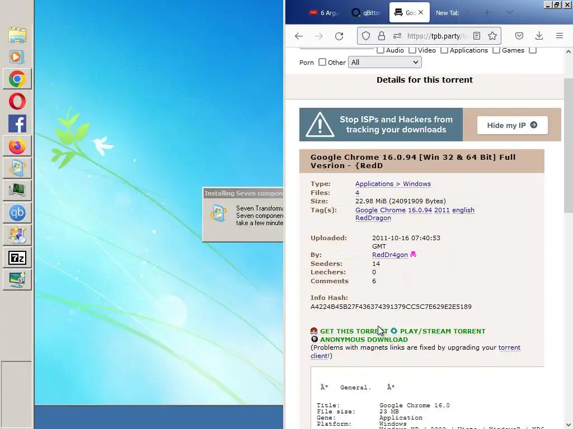Open the torrent client upgrade link

tap(416, 352)
